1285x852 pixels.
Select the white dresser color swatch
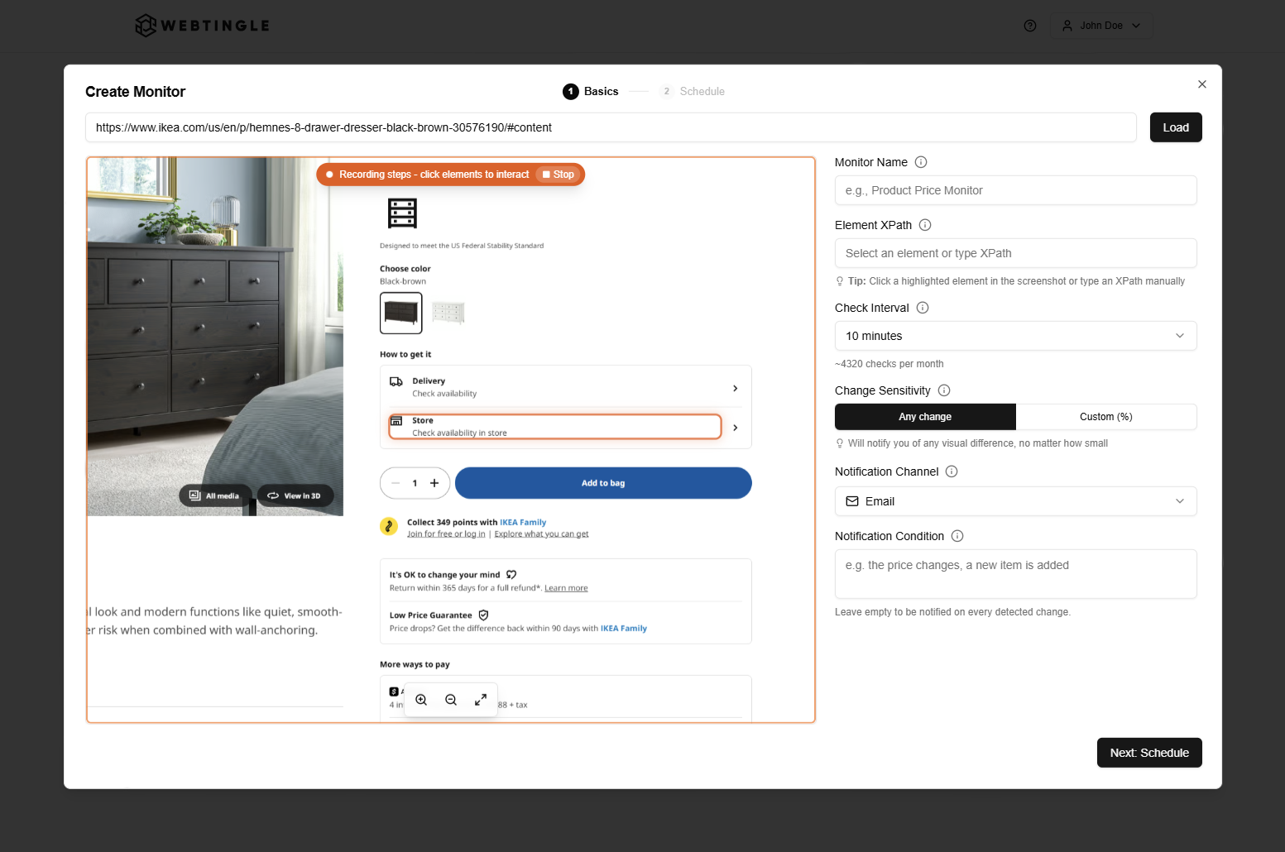coord(448,313)
